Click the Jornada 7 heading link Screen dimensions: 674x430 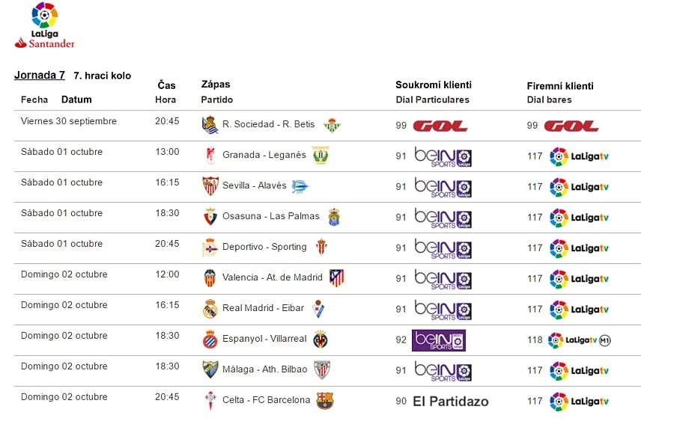[x=40, y=76]
